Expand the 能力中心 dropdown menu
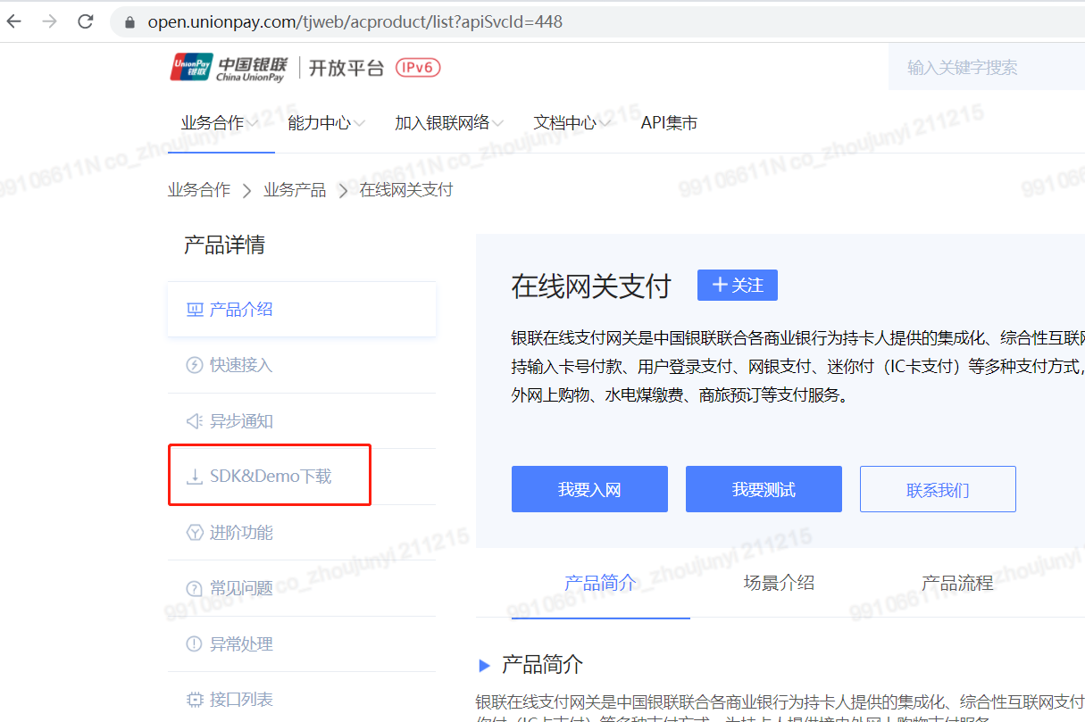This screenshot has width=1085, height=722. point(327,123)
